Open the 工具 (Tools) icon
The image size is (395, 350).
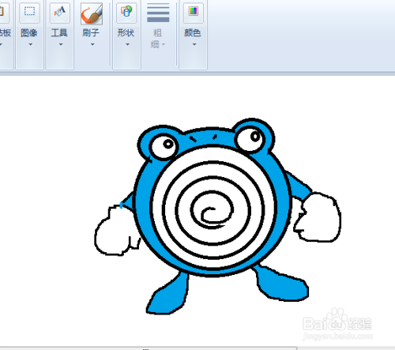coord(60,12)
